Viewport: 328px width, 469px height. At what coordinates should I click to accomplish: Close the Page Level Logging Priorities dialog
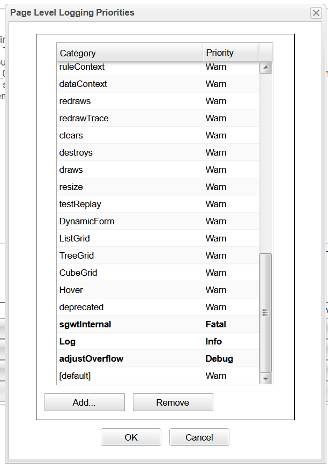point(316,13)
